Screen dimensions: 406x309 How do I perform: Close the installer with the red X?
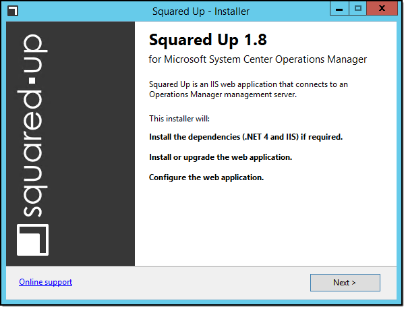point(382,9)
